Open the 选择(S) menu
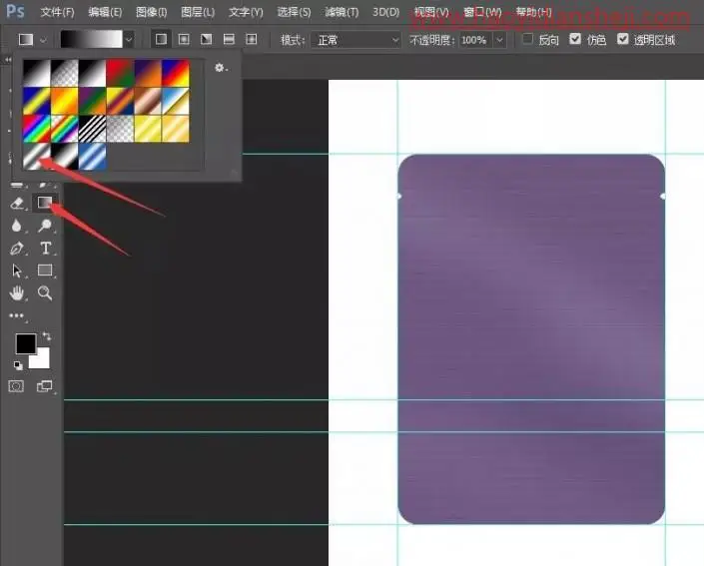 coord(294,12)
